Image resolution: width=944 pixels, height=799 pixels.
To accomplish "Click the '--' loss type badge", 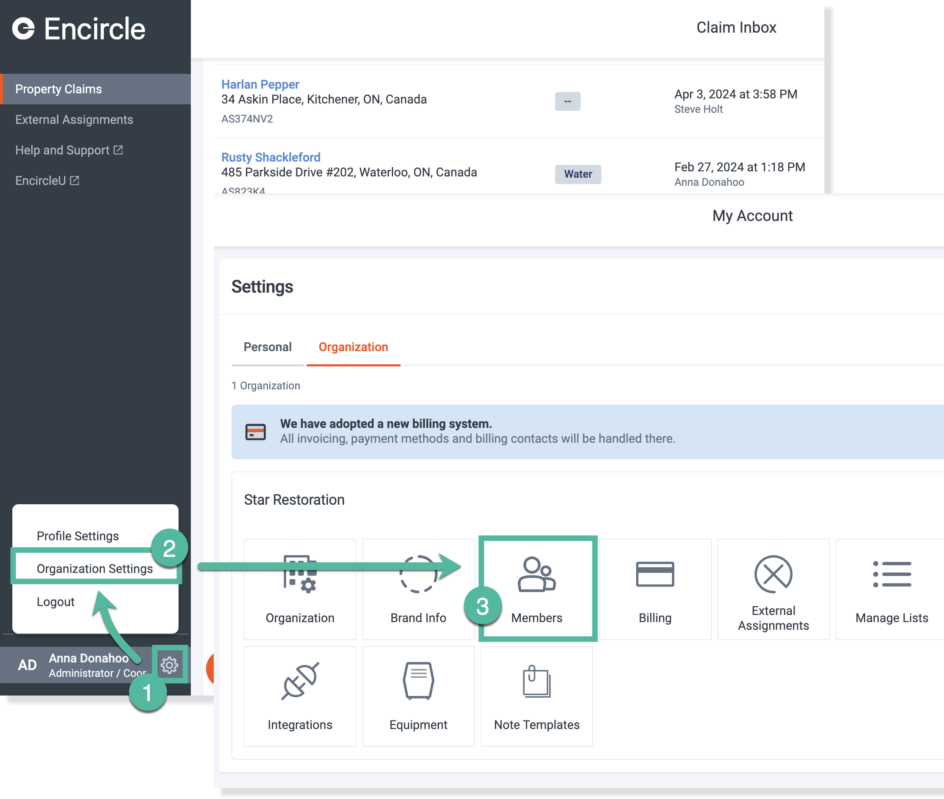I will point(567,101).
